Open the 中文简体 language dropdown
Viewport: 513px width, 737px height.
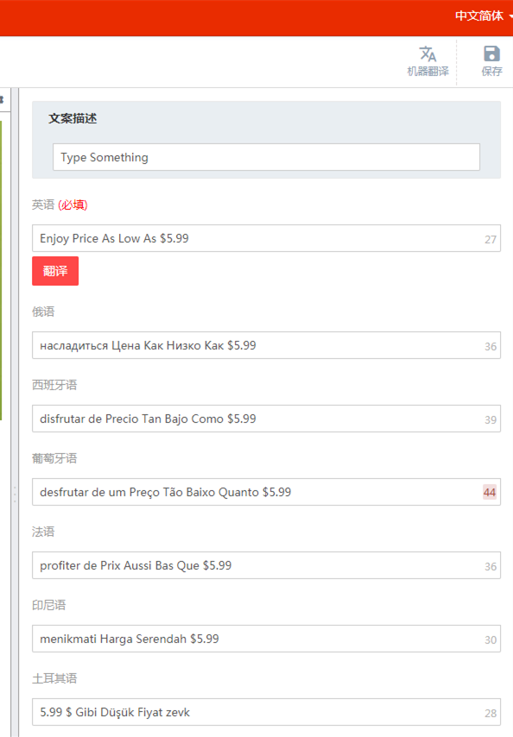[x=484, y=16]
